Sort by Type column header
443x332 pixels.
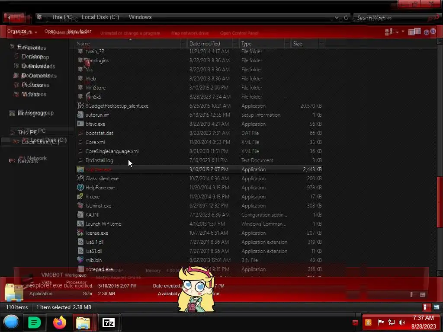(x=246, y=44)
